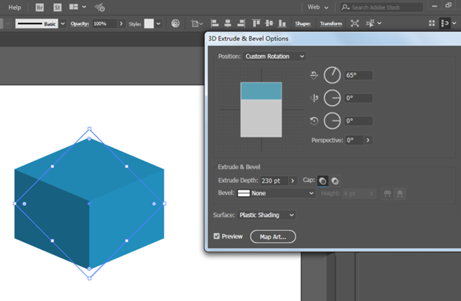Turn cap off for hollow appearance

tap(335, 180)
